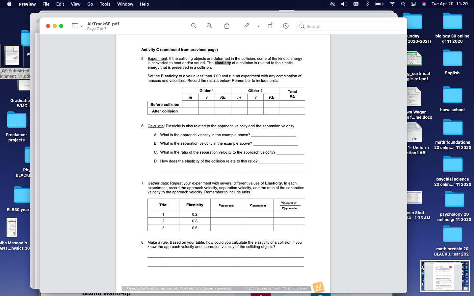This screenshot has width=474, height=296.
Task: Click the Total KE column header
Action: pyautogui.click(x=292, y=94)
